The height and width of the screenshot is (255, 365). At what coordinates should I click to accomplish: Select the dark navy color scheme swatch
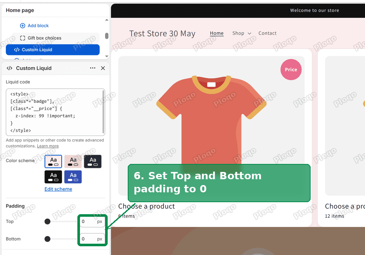coord(93,161)
